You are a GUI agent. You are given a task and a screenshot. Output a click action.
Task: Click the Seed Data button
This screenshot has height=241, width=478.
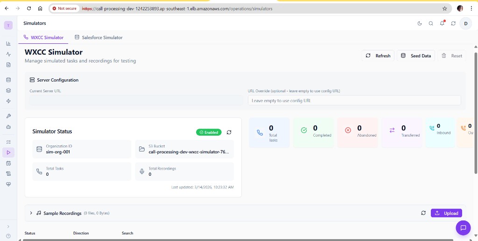pyautogui.click(x=416, y=55)
